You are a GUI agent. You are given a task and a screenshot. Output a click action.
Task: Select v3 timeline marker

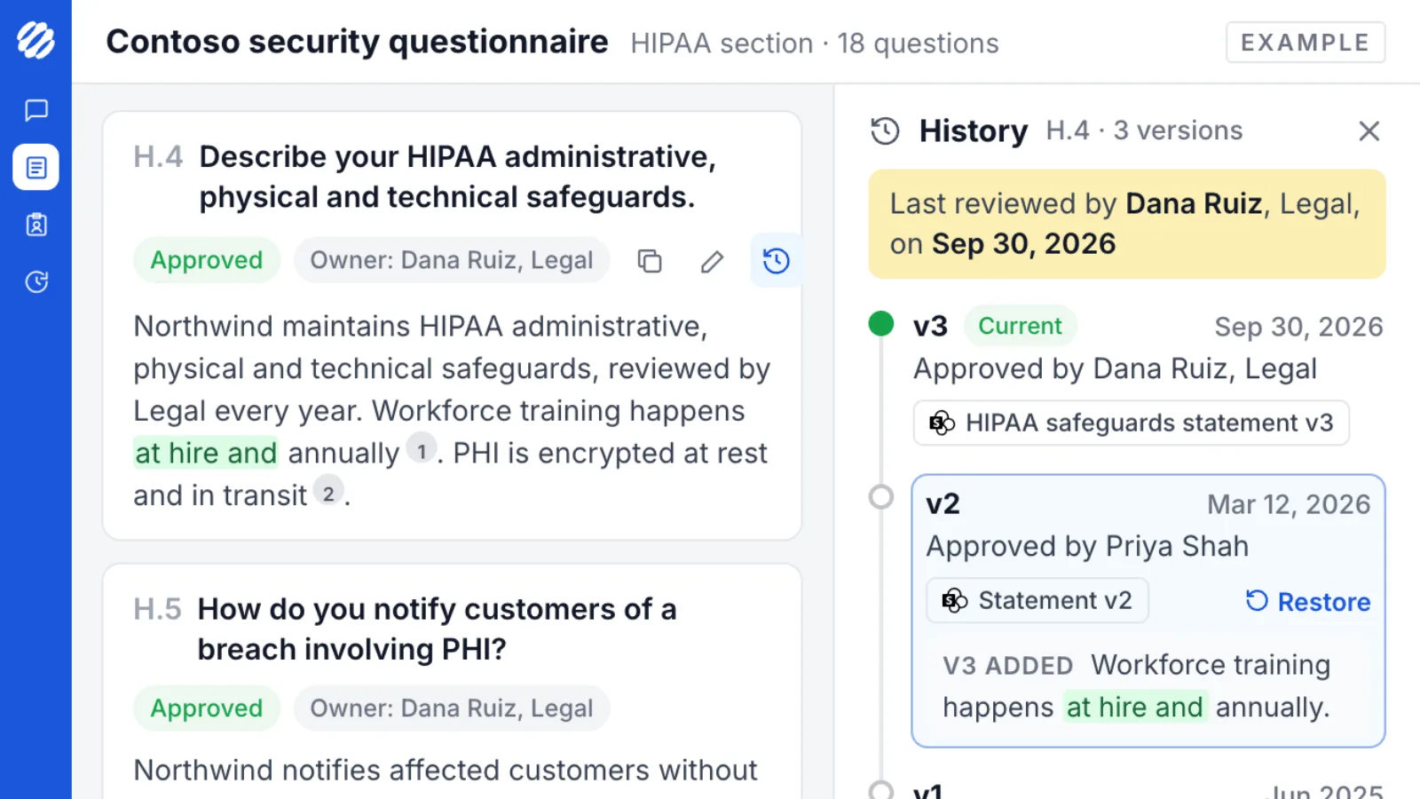tap(881, 324)
